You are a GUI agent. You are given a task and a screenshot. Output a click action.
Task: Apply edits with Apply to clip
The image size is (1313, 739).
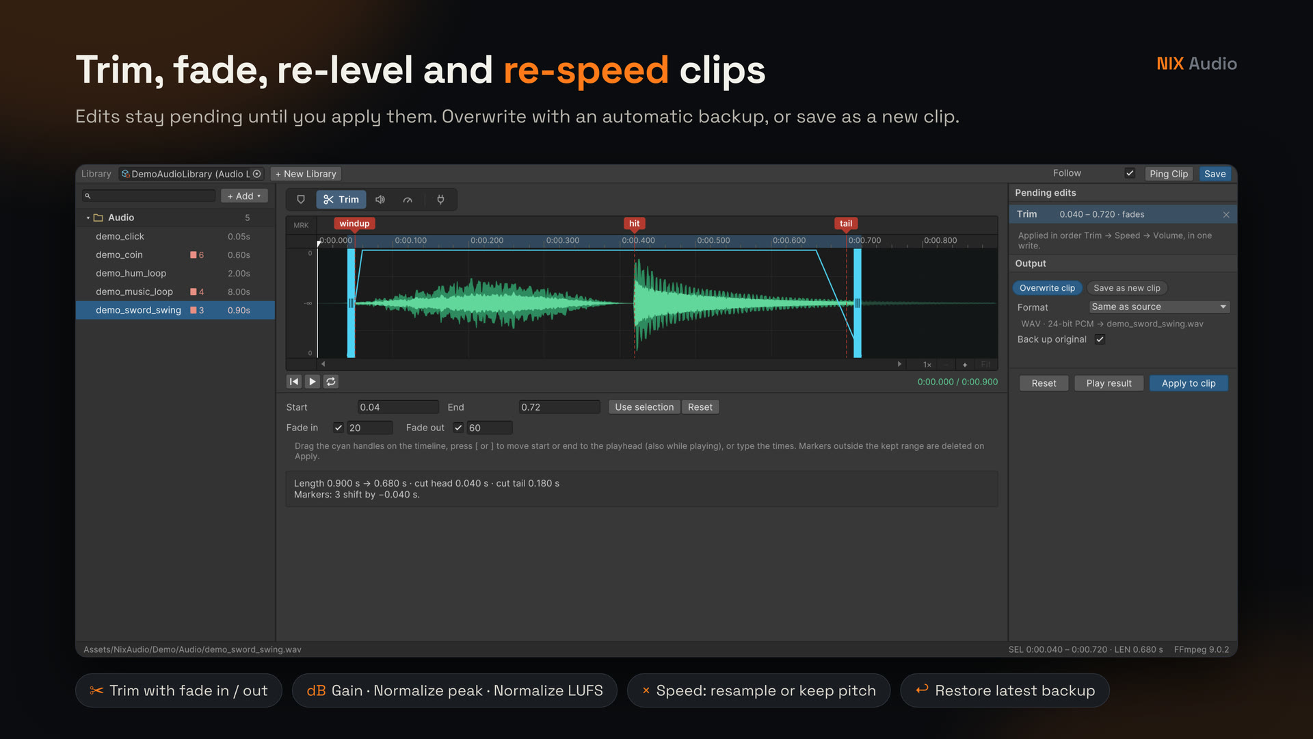[x=1189, y=383]
